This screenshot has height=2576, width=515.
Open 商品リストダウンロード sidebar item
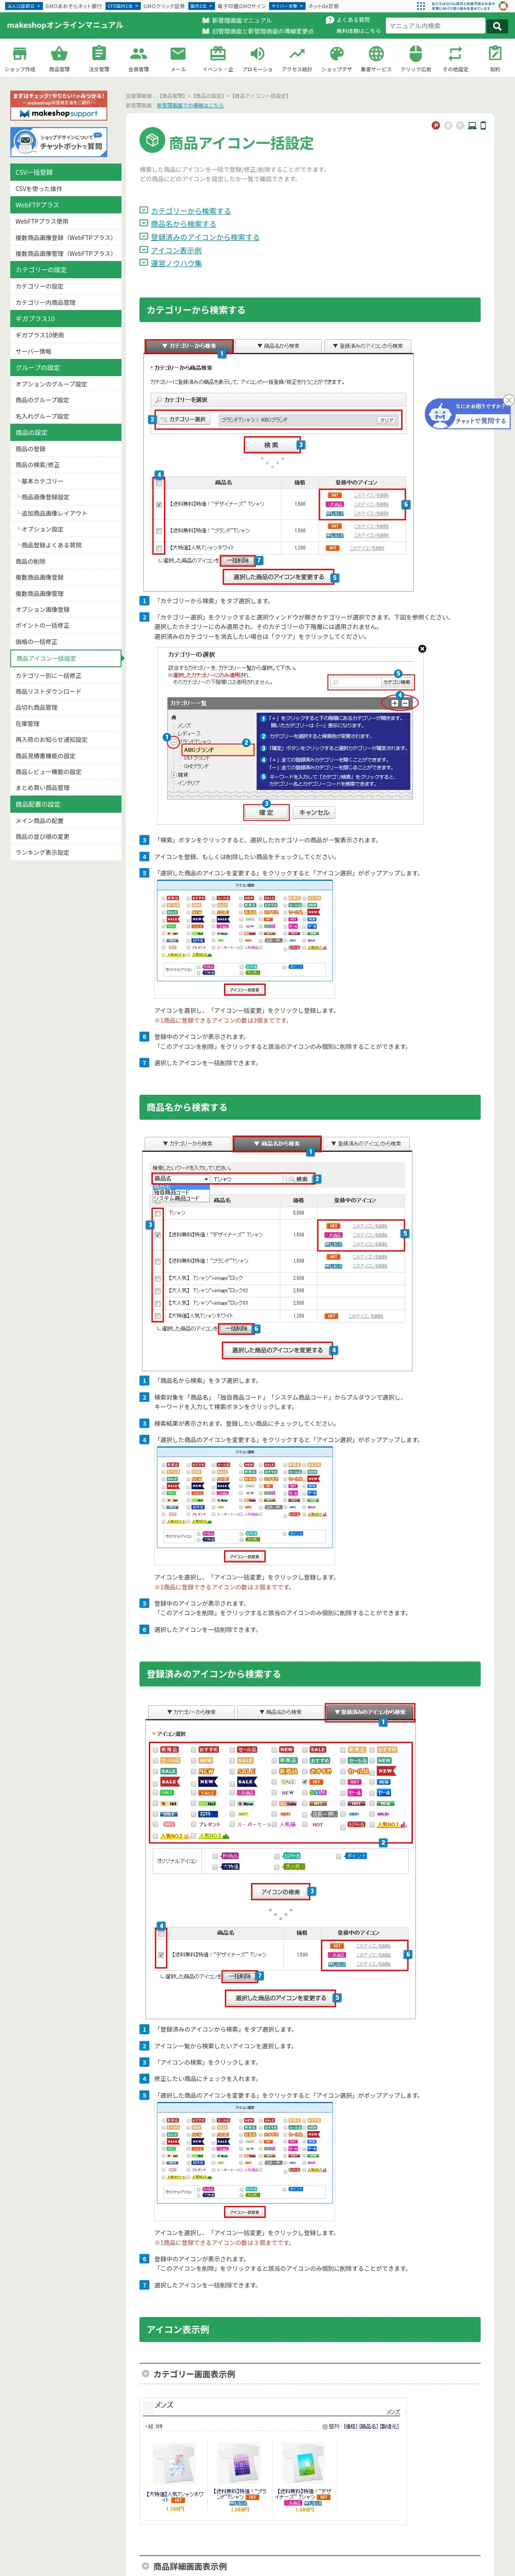click(x=66, y=691)
